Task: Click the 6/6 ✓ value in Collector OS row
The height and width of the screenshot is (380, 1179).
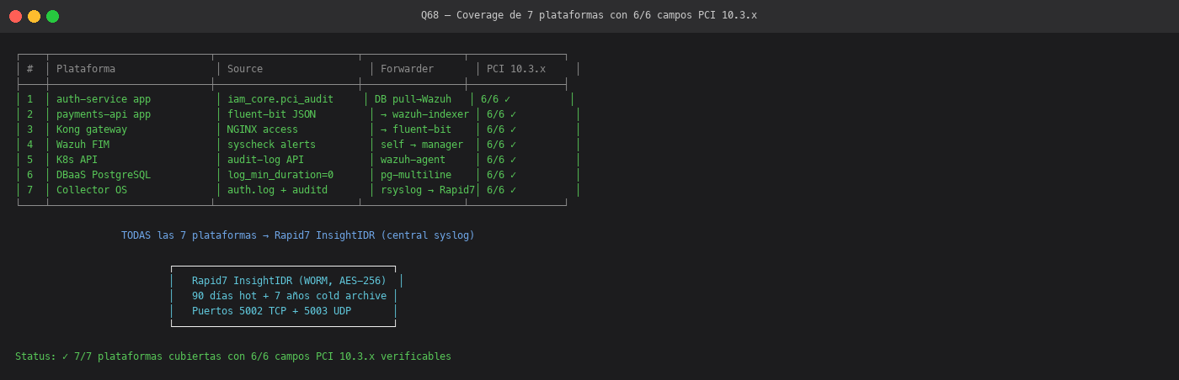Action: coord(501,190)
